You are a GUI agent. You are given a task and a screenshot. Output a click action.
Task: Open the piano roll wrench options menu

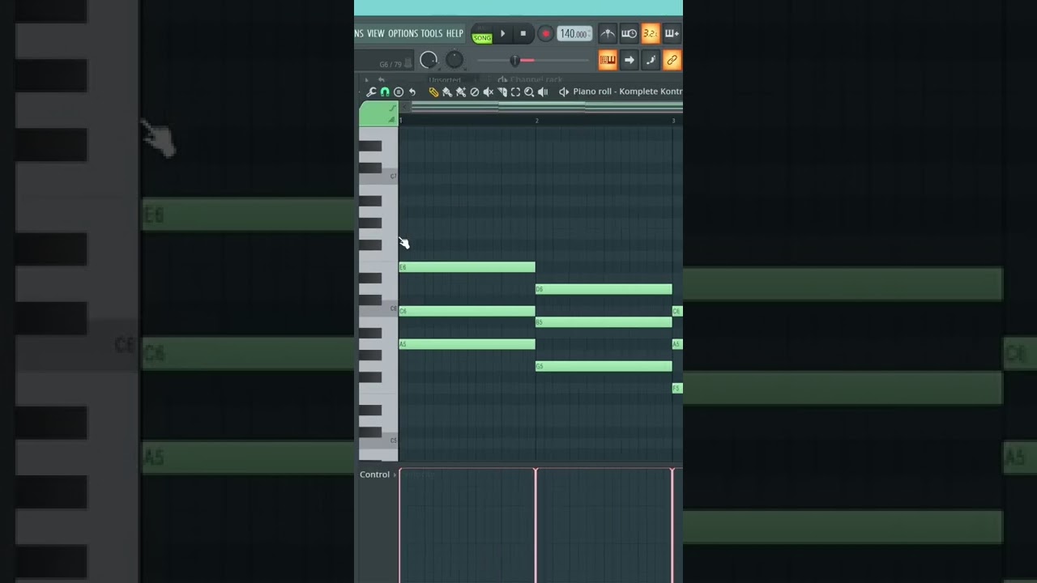click(371, 92)
